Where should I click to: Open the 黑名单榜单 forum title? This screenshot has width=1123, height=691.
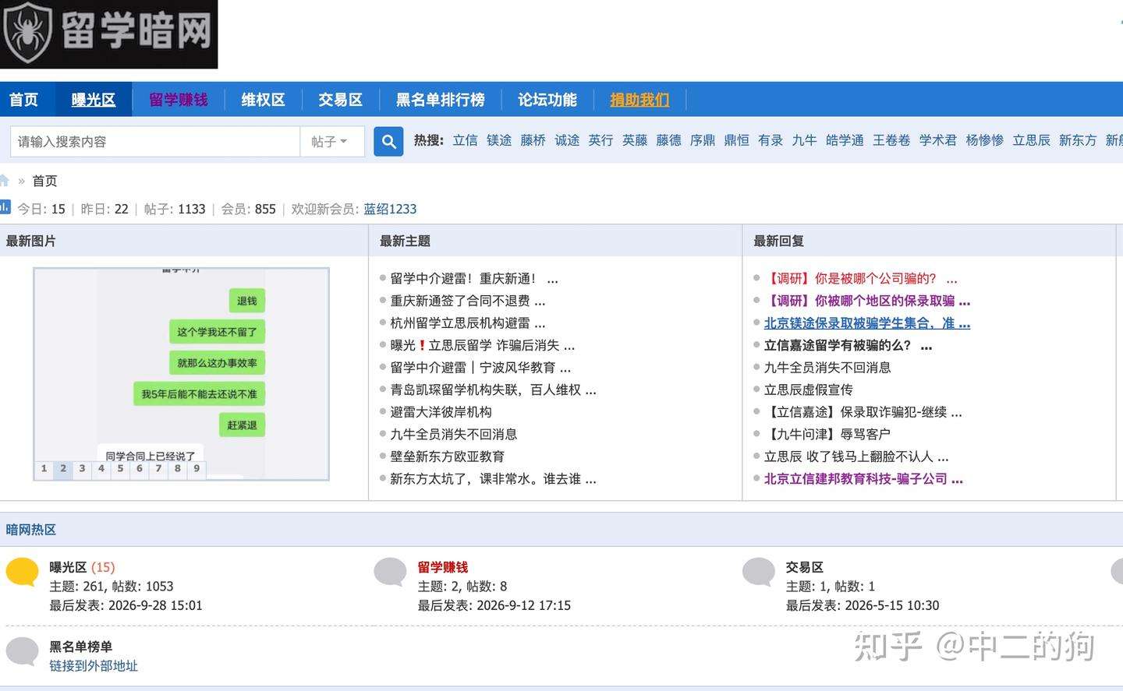tap(81, 647)
